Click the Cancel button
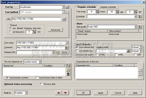 tap(118, 93)
